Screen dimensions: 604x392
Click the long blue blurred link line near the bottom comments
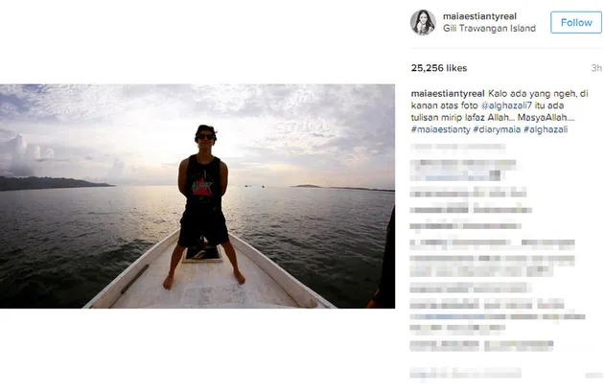498,316
